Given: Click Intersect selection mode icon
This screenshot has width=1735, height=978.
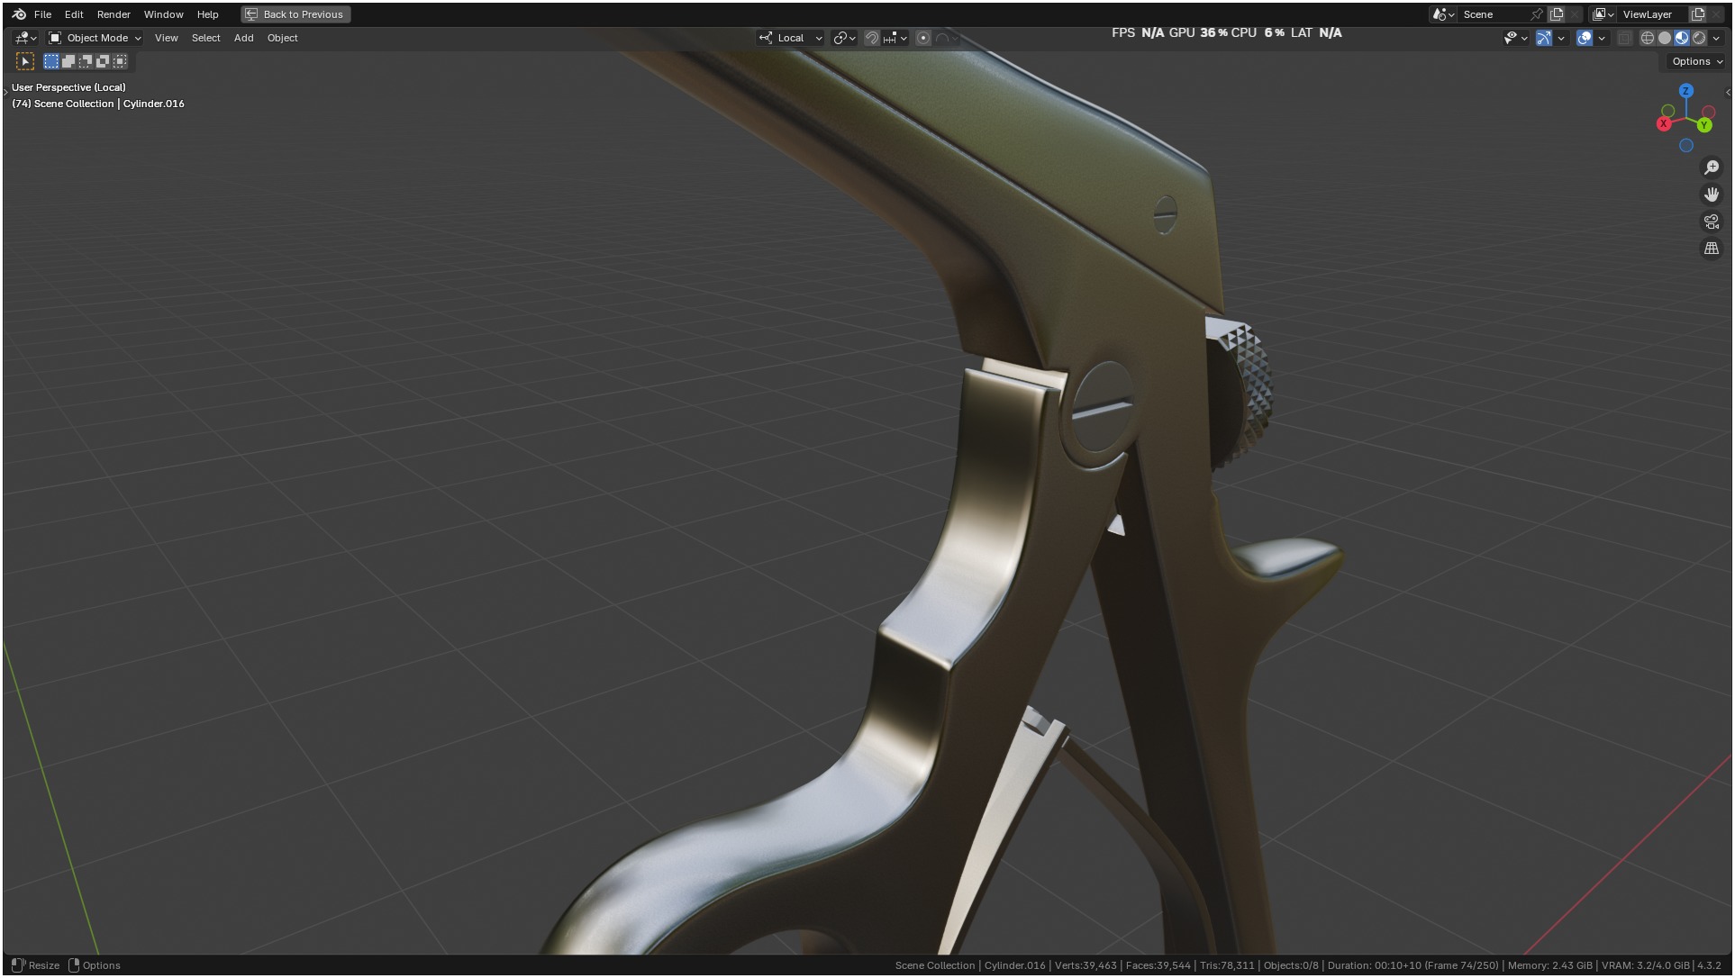Looking at the screenshot, I should [120, 61].
